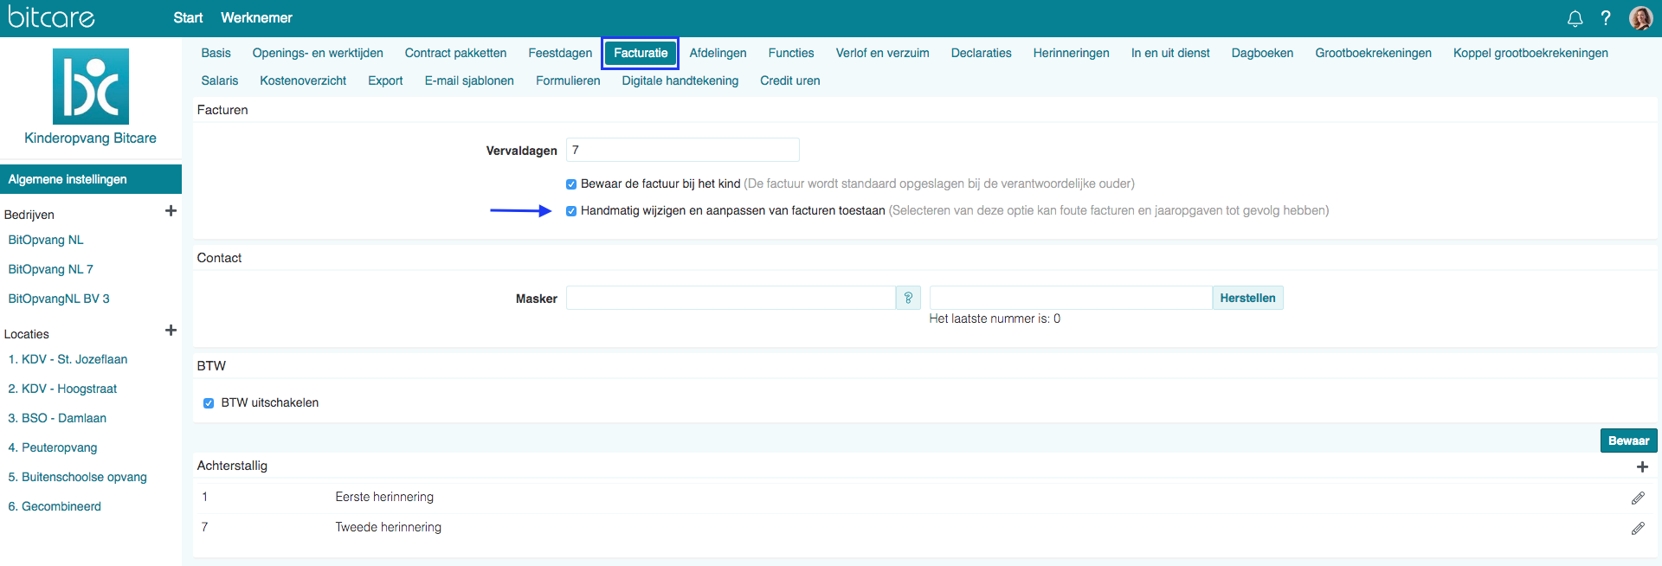Switch to the Basis tab

click(x=216, y=53)
